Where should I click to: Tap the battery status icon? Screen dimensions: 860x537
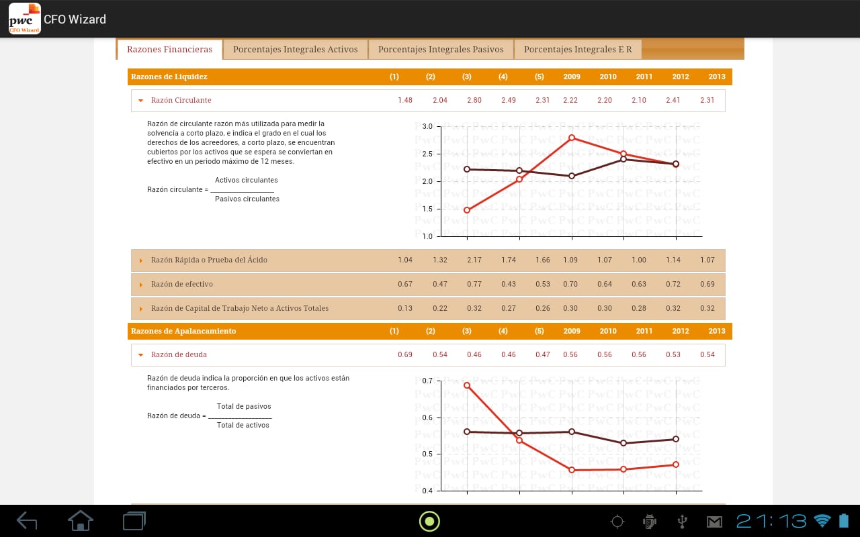(844, 520)
